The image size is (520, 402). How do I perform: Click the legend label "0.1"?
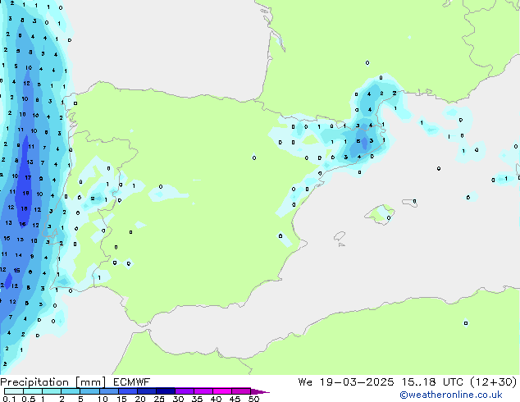(9, 399)
